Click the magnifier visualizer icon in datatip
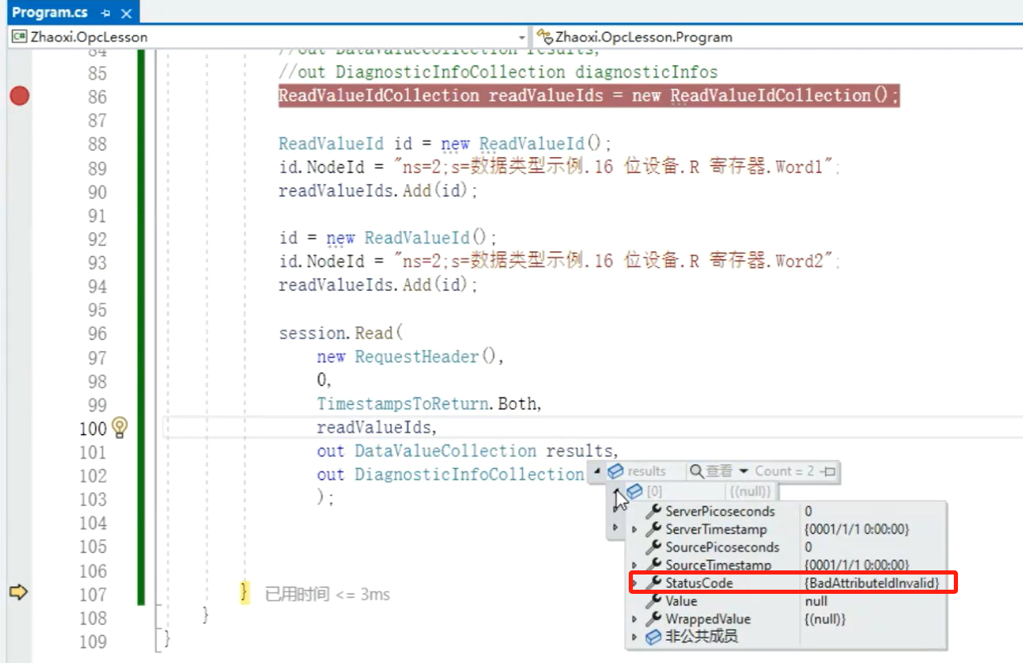The image size is (1023, 663). [696, 471]
